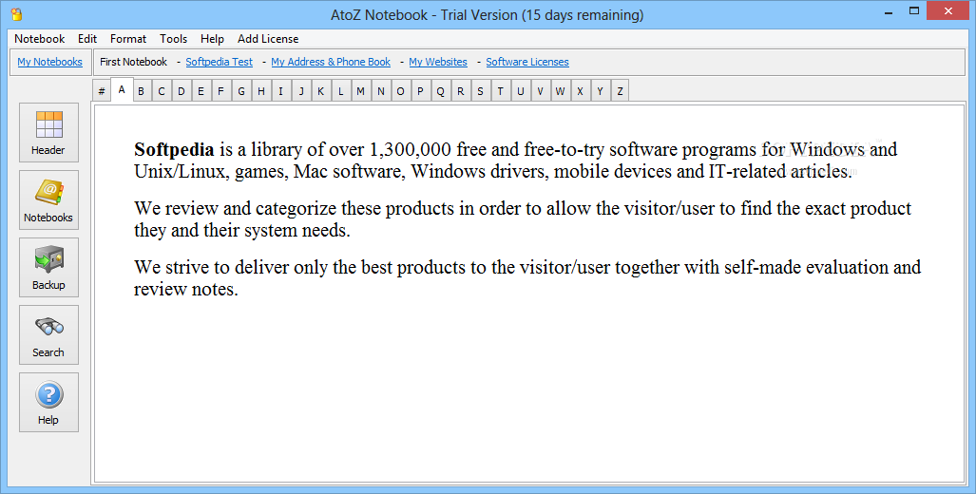
Task: Switch to the V tab
Action: point(540,91)
